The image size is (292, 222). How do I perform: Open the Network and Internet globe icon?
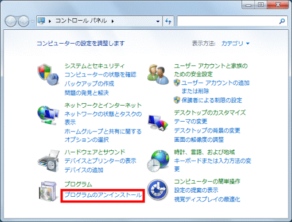tap(48, 115)
